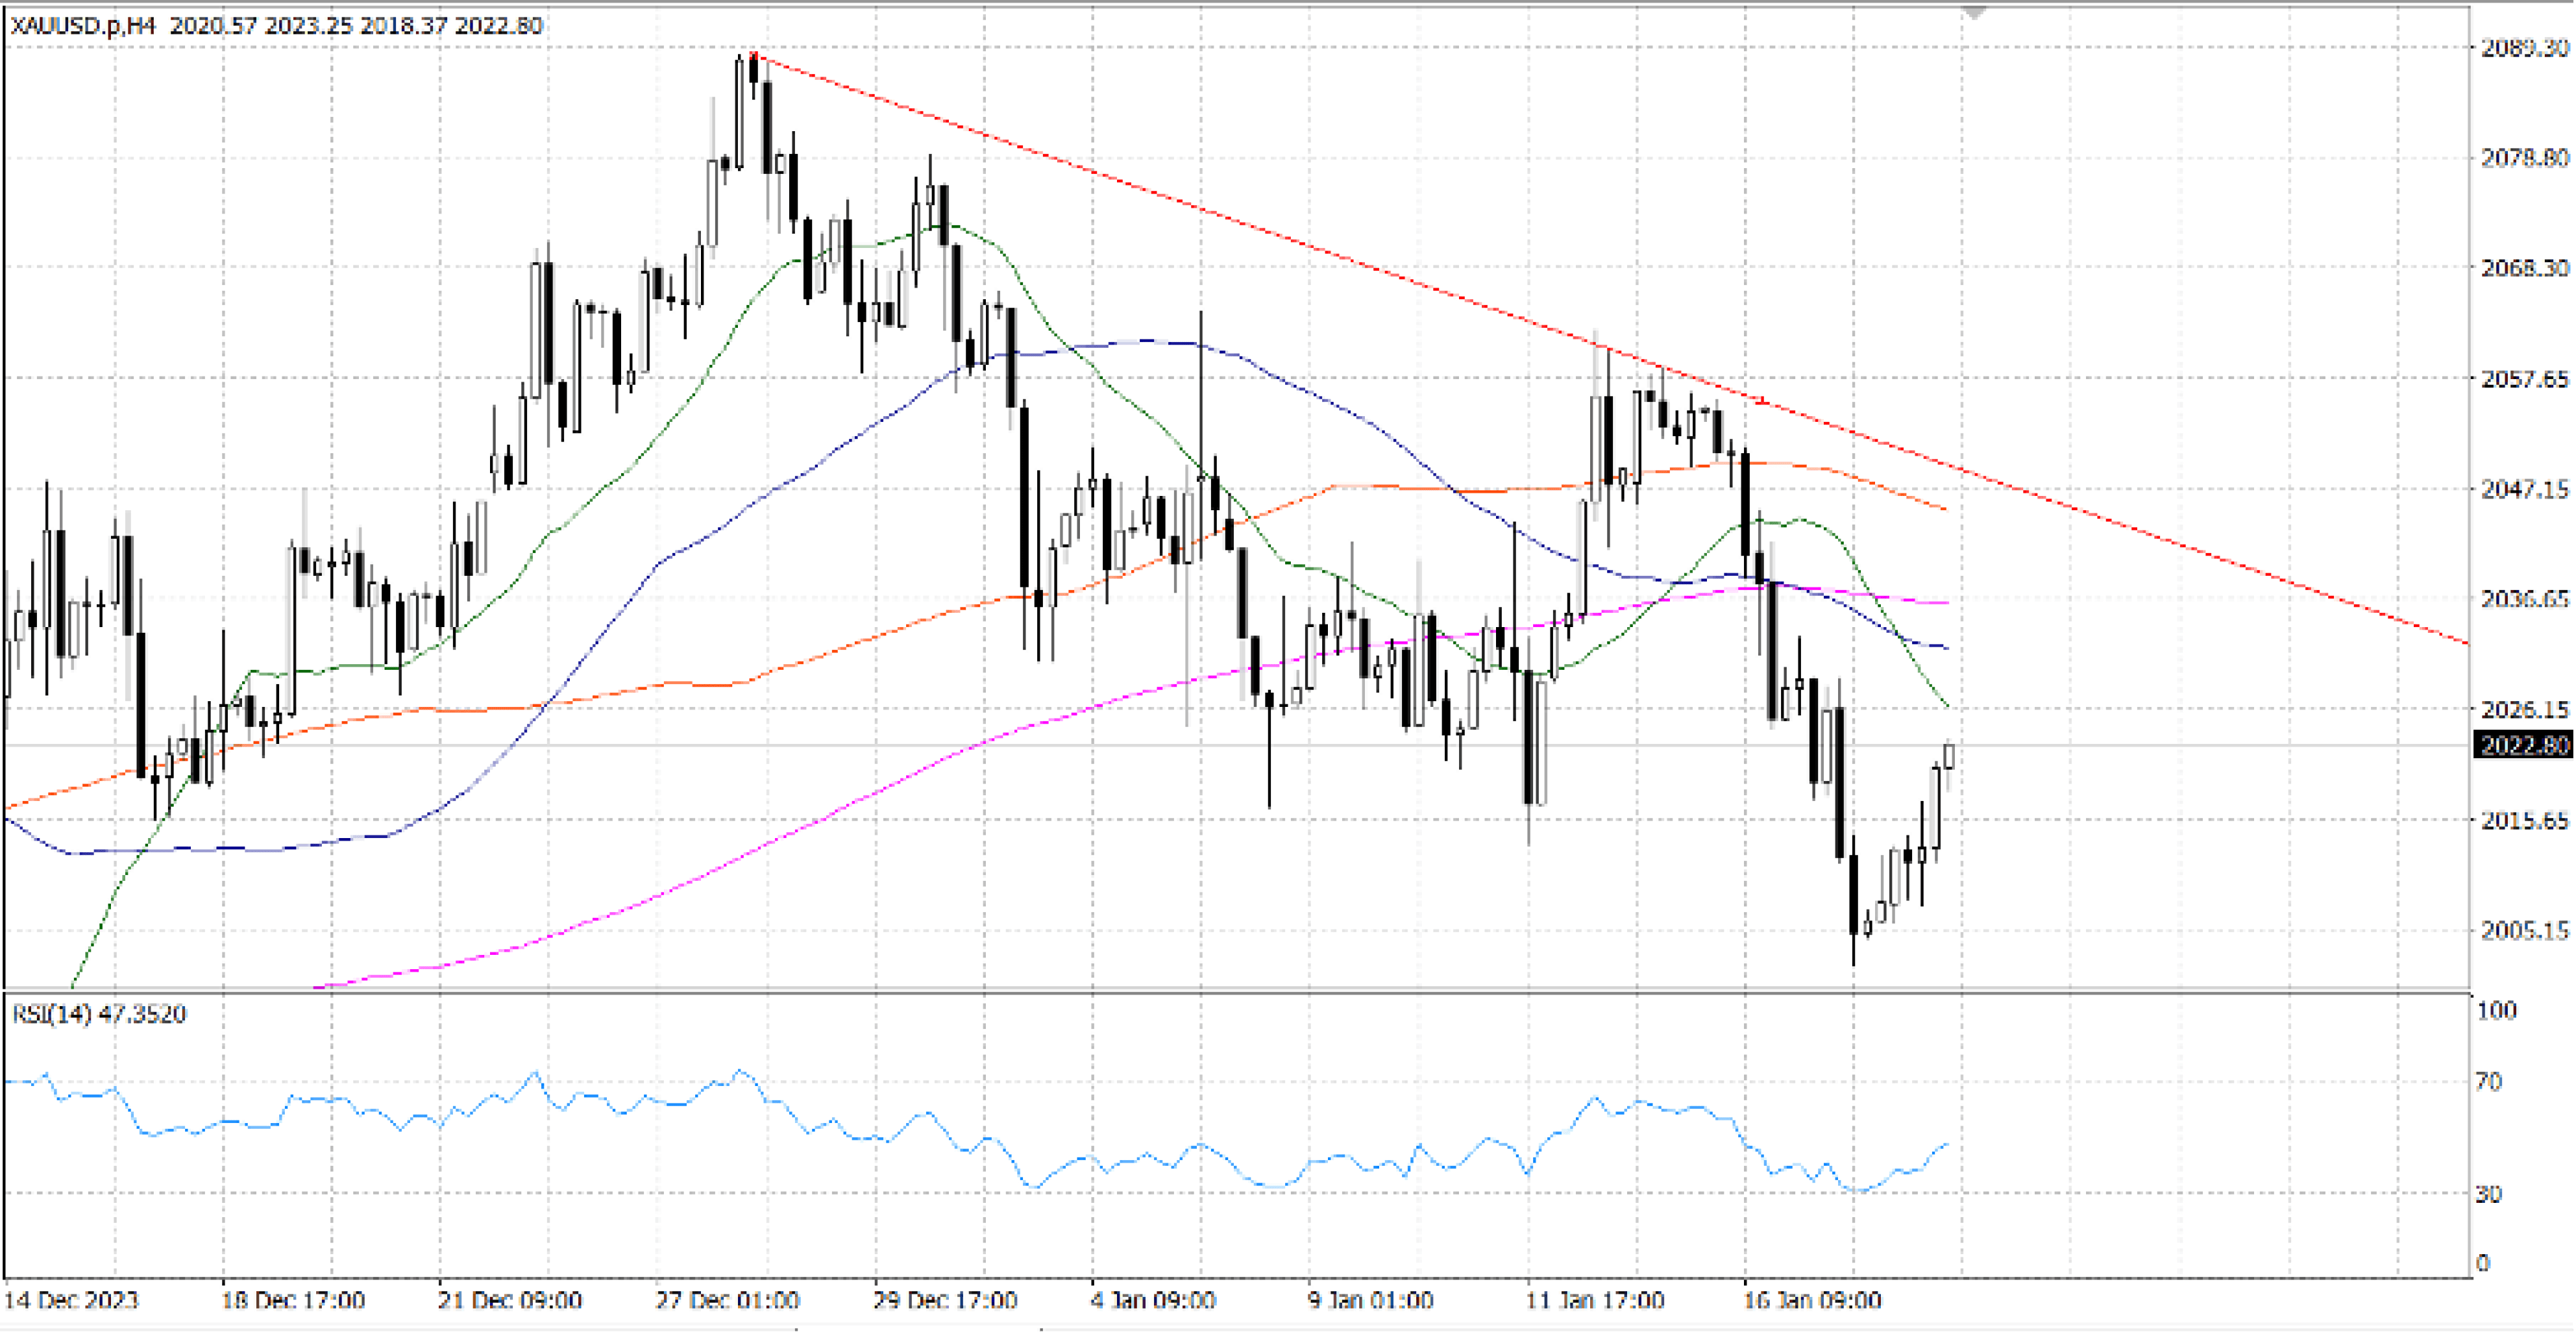Click the 4 Jan 09:00 time label
This screenshot has height=1334, width=2576.
(x=1153, y=1300)
